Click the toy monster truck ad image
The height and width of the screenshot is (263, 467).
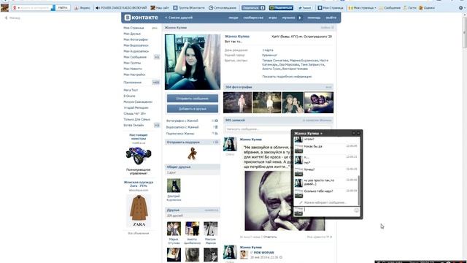pyautogui.click(x=139, y=156)
